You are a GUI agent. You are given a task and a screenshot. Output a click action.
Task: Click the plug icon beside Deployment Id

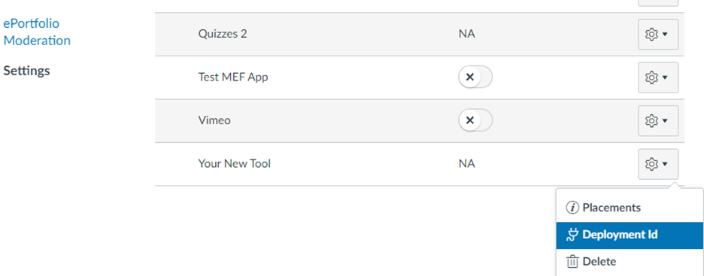572,235
